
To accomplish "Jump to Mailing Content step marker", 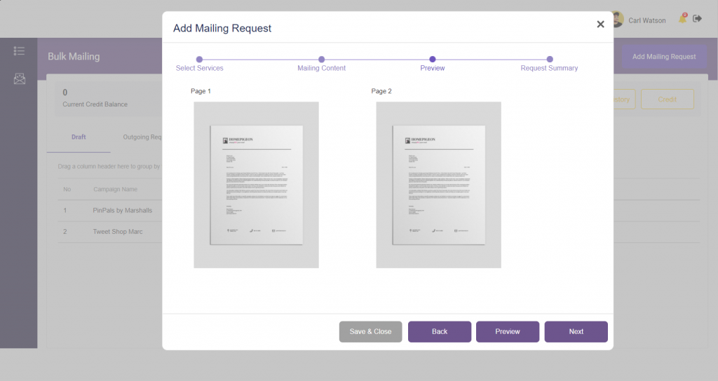I will pyautogui.click(x=321, y=60).
